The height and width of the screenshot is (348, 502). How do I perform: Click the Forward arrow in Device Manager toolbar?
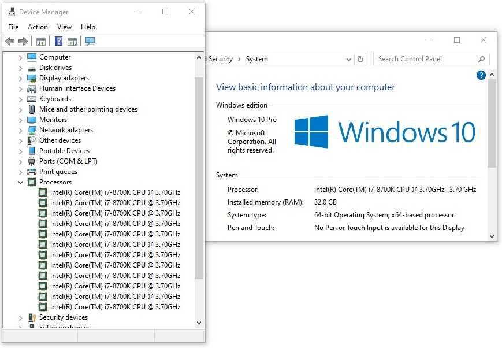pos(23,41)
